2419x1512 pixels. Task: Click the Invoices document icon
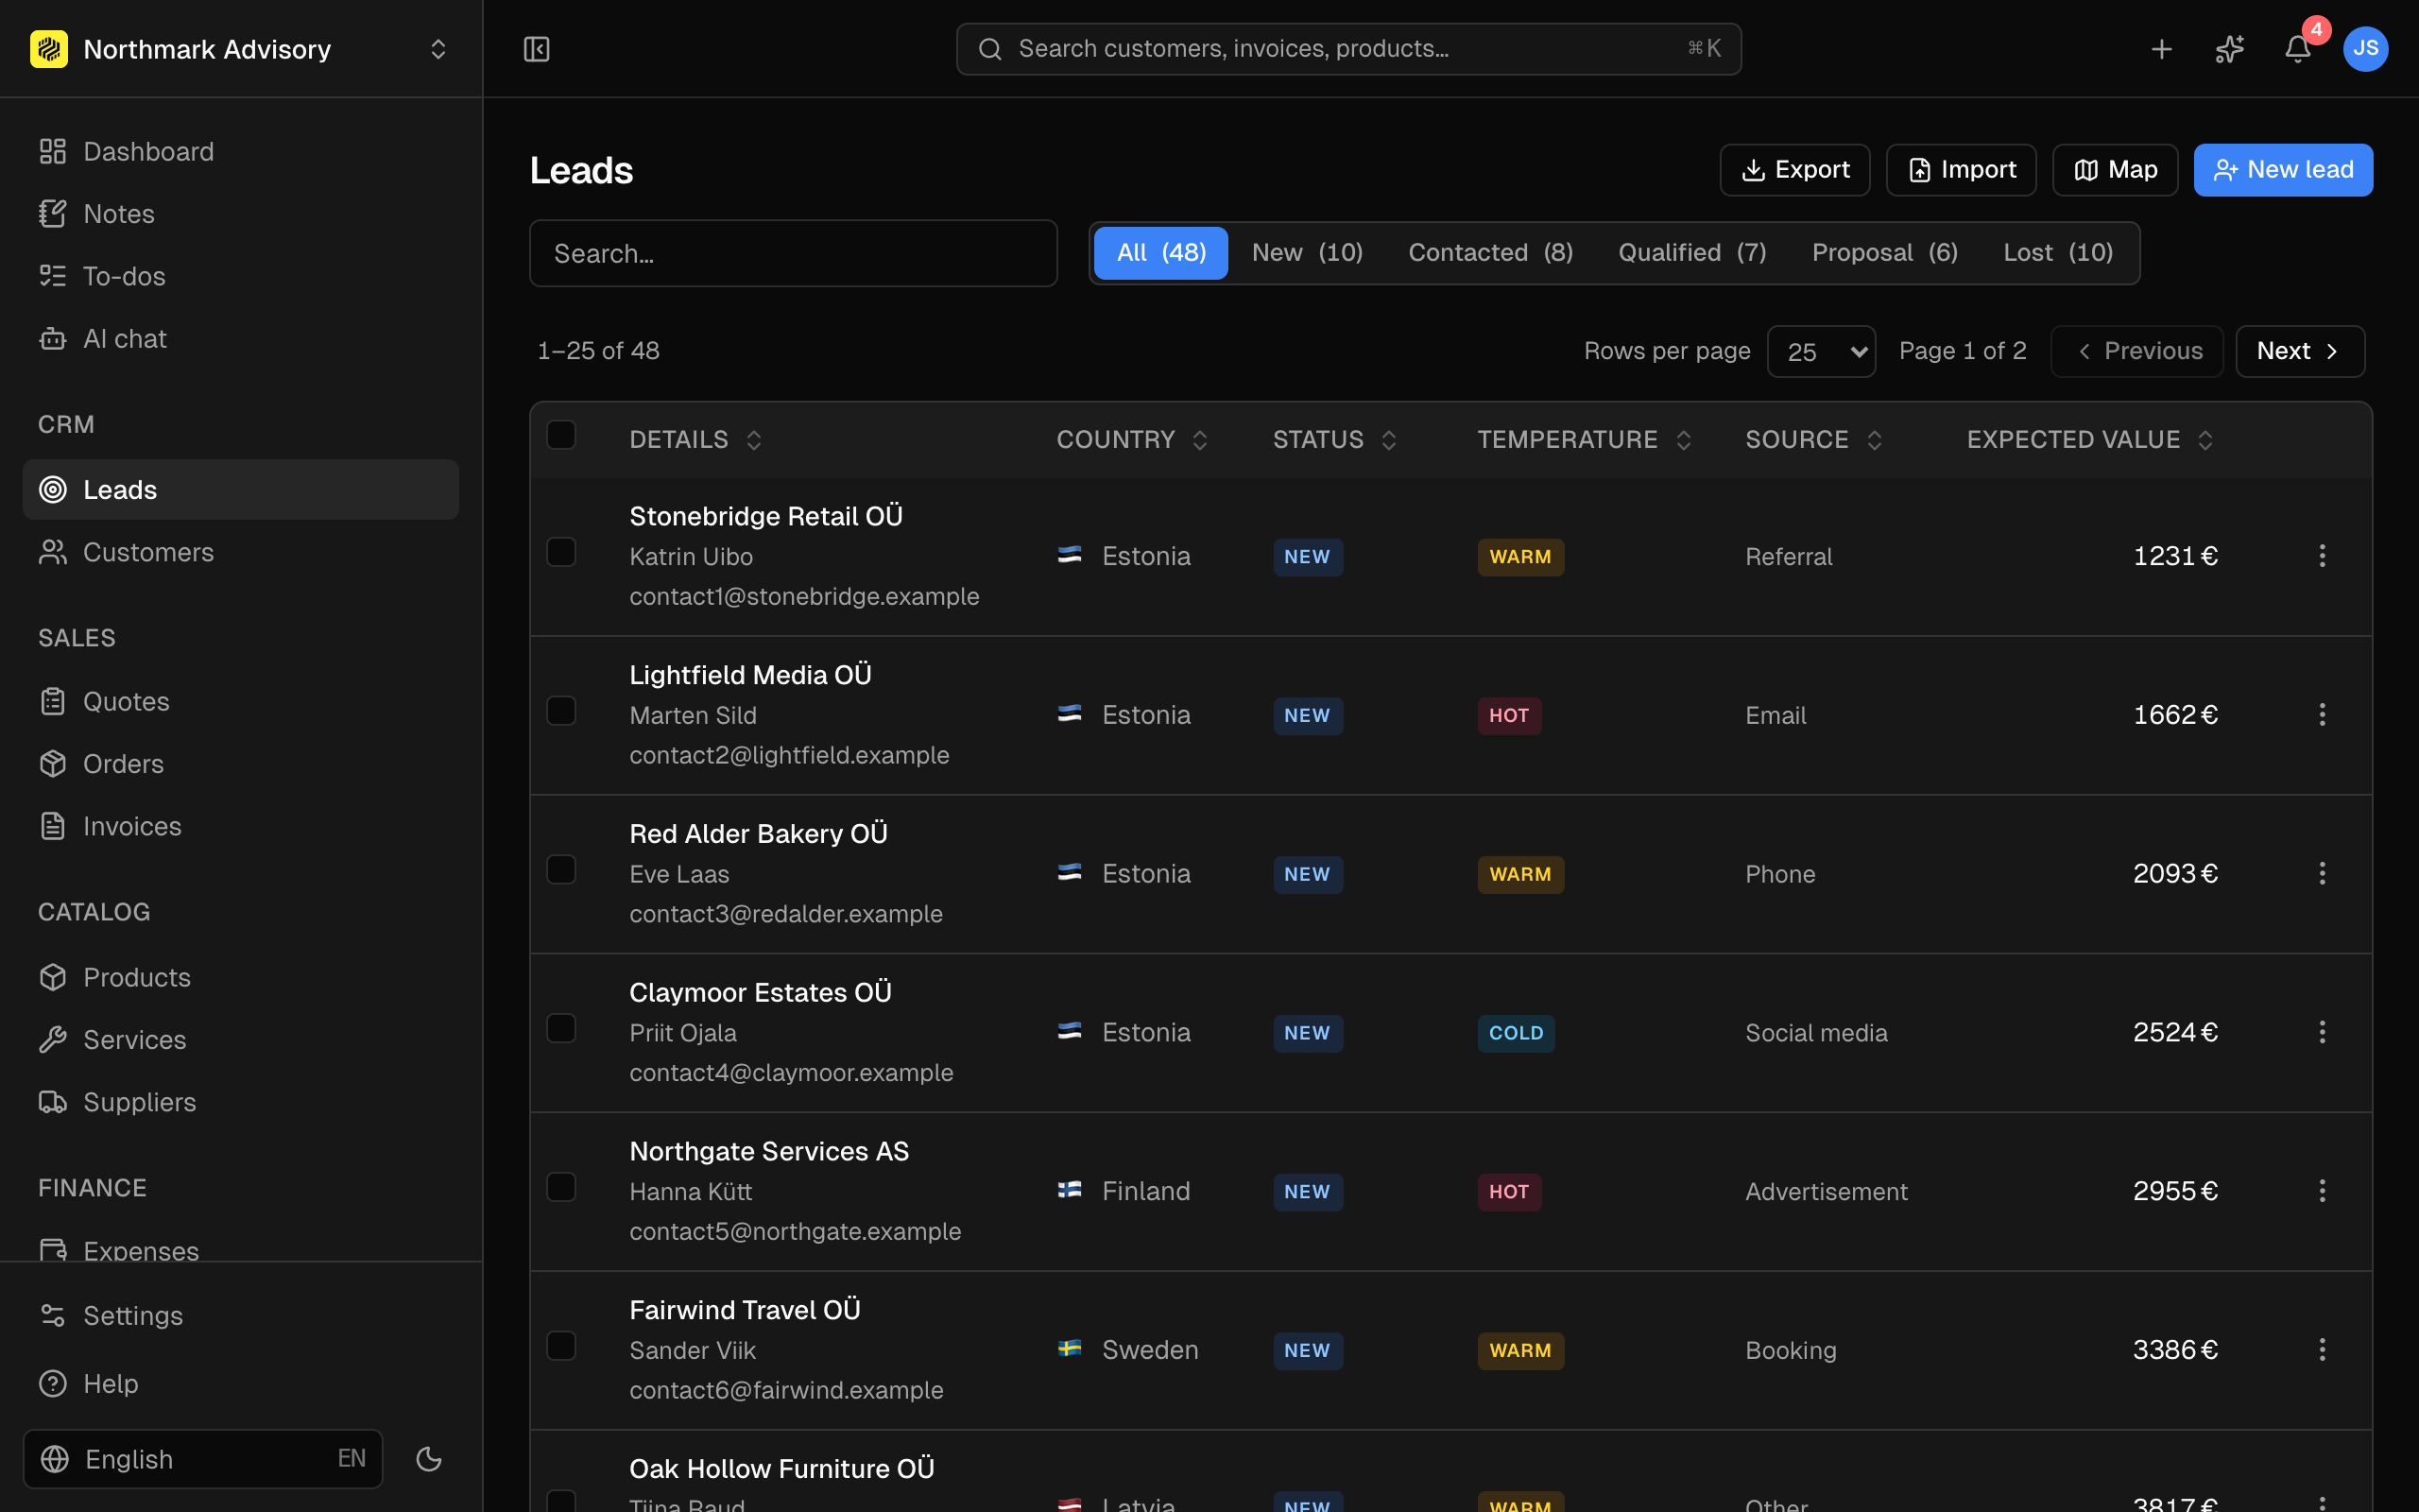click(x=53, y=826)
